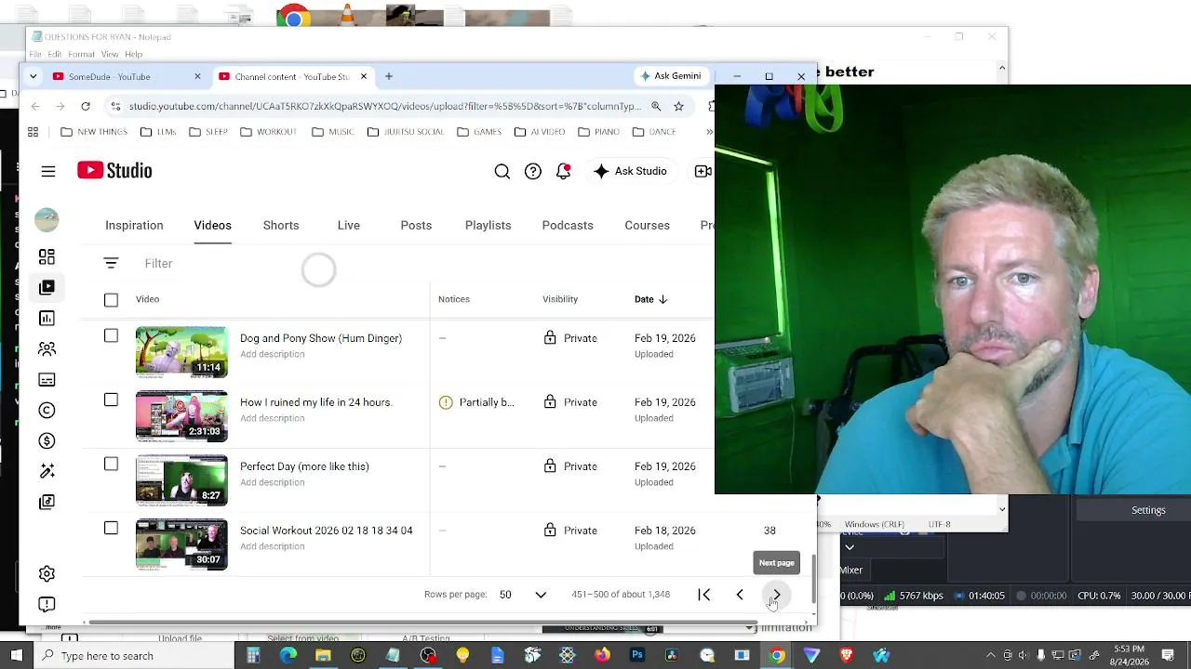Switch to the Inspiration tab

(x=134, y=226)
